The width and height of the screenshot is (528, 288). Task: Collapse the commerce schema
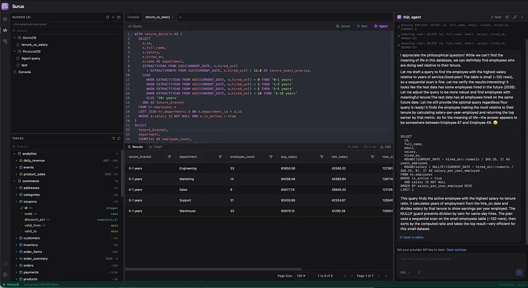pyautogui.click(x=14, y=181)
